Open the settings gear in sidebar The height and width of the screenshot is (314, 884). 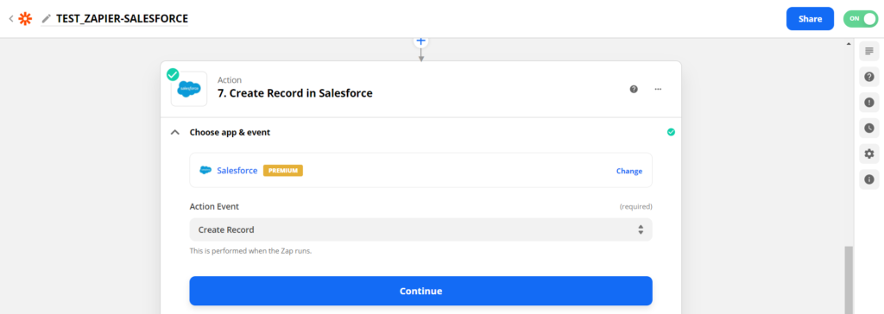868,154
